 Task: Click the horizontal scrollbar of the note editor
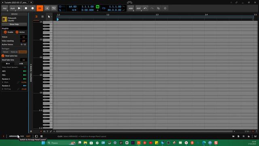[x=144, y=131]
